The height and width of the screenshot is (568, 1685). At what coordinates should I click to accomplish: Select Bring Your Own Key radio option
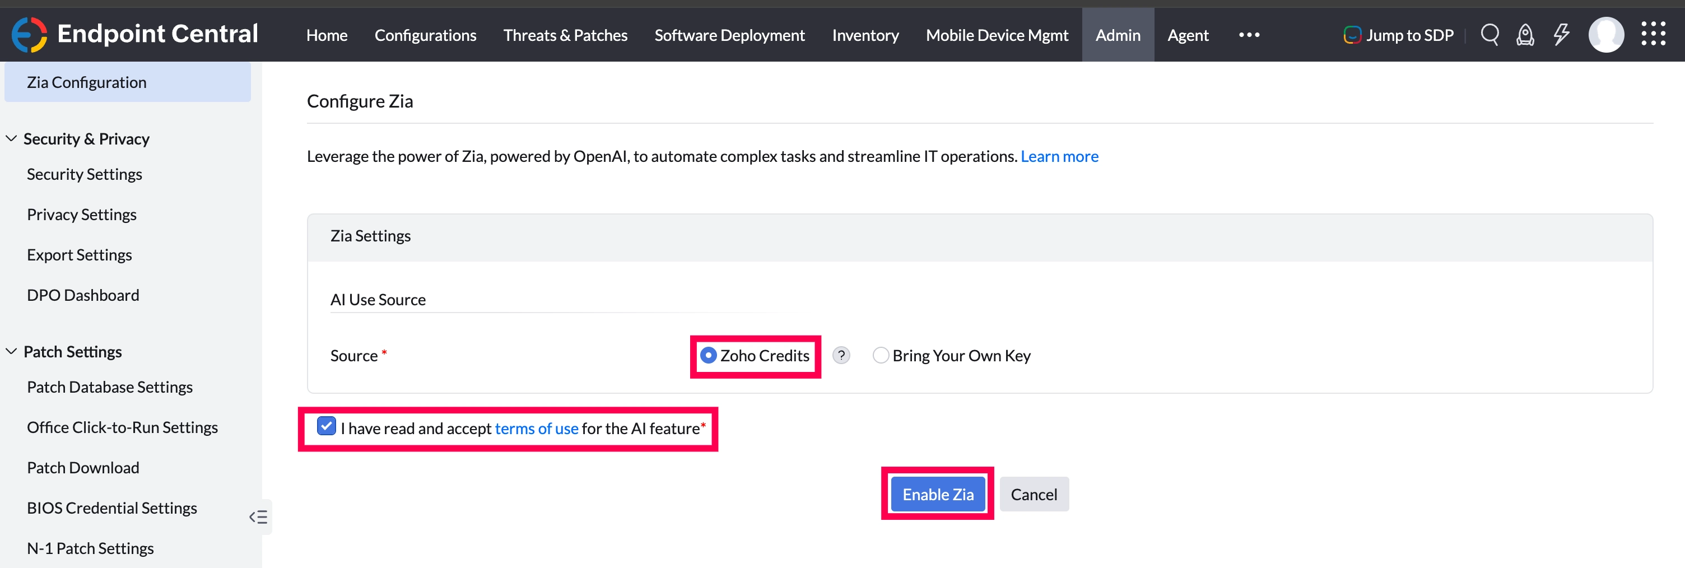pos(881,355)
